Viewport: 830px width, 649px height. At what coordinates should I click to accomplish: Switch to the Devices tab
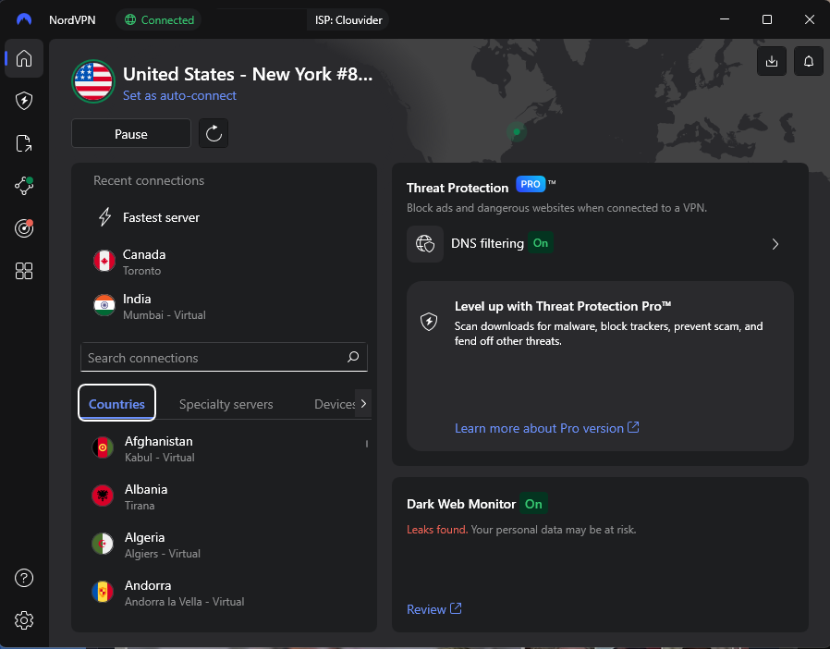335,404
